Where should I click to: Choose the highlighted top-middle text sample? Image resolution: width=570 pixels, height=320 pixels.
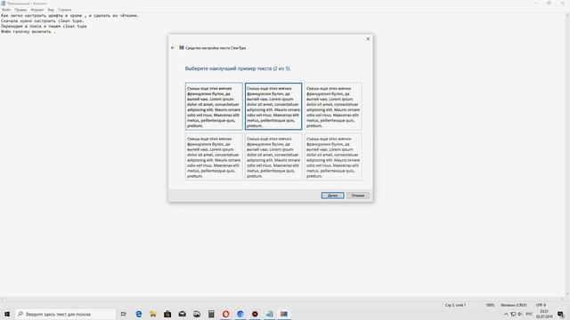273,107
